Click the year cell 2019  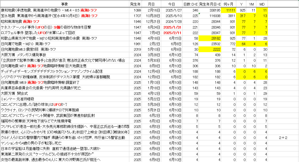[x=135, y=49]
